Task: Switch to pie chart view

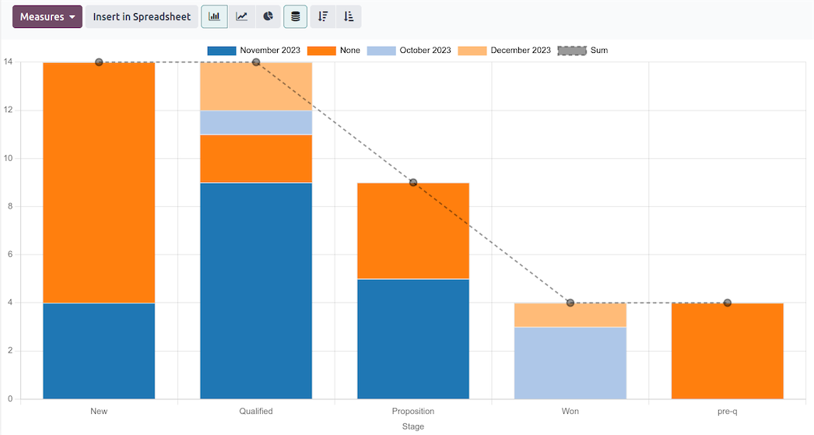Action: pyautogui.click(x=268, y=16)
